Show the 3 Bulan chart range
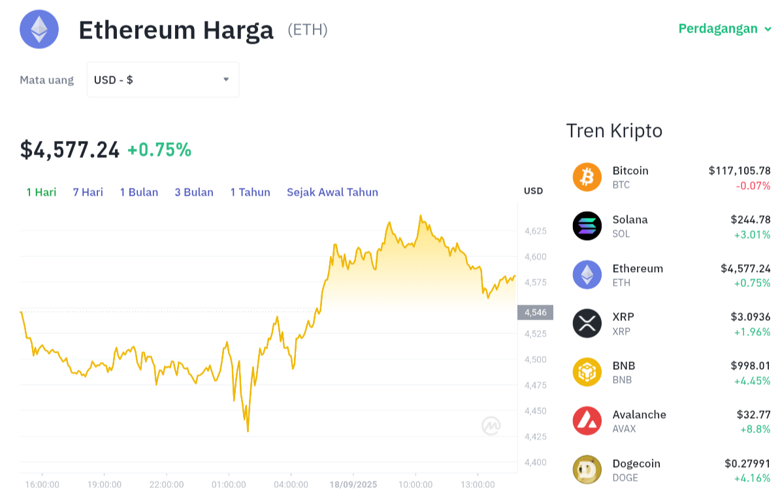 point(194,192)
